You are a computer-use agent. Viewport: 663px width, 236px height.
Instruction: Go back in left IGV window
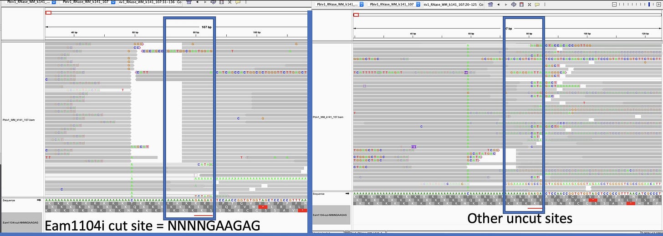click(x=197, y=2)
